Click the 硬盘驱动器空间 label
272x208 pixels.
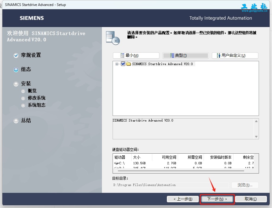[126, 149]
